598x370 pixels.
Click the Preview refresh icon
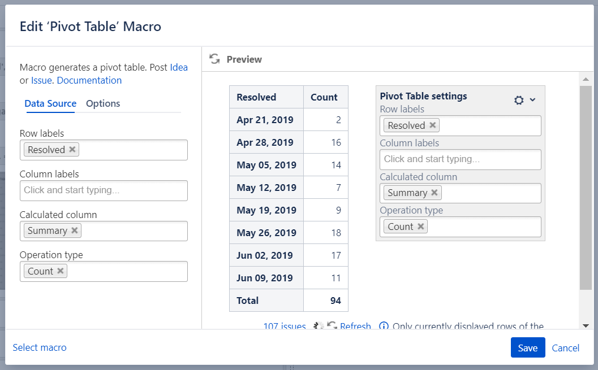214,59
